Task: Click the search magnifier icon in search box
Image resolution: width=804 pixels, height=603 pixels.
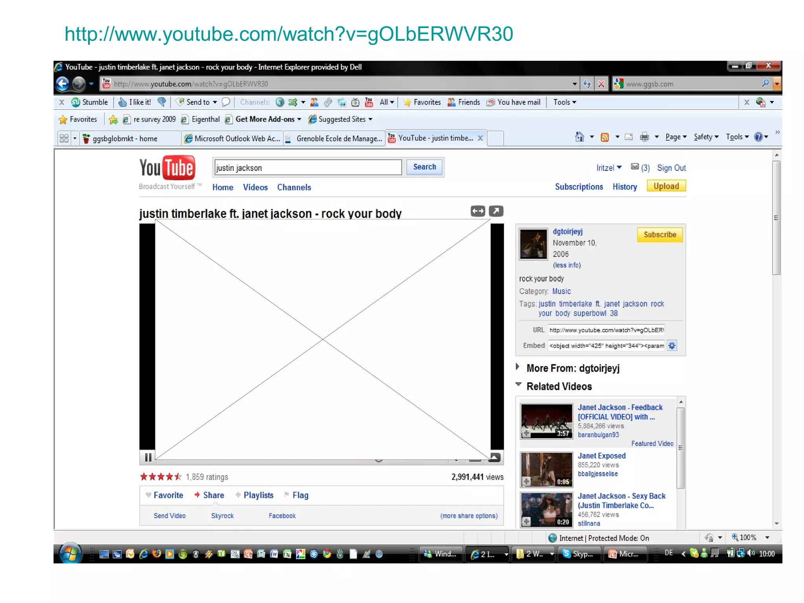Action: (765, 83)
